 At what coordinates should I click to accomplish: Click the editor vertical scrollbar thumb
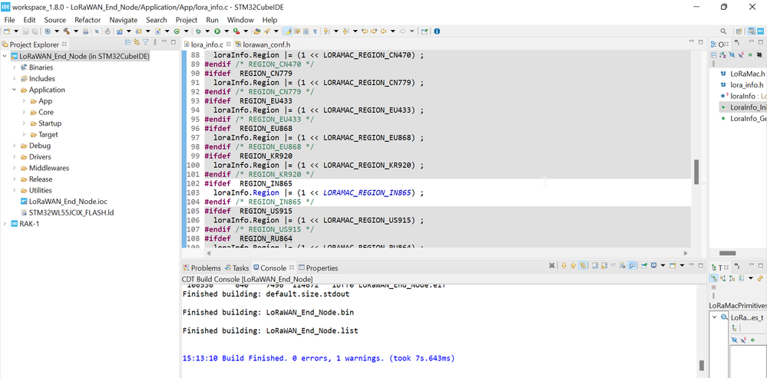[696, 172]
